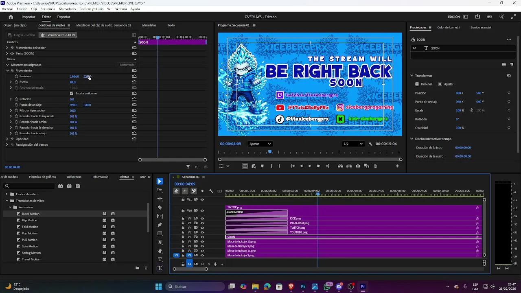Click the trash icon in Effects panel
Viewport: 521px width, 293px height.
pyautogui.click(x=146, y=268)
